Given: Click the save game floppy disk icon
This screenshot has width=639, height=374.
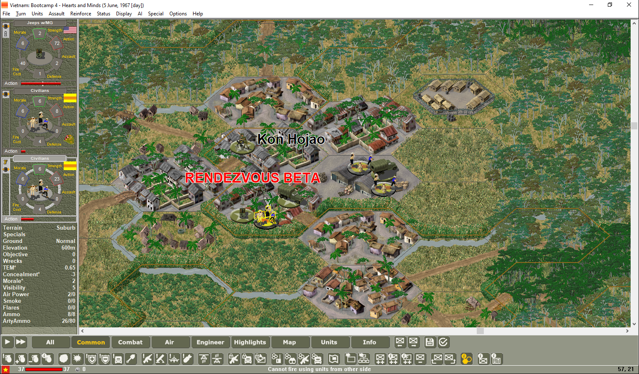Looking at the screenshot, I should point(430,342).
